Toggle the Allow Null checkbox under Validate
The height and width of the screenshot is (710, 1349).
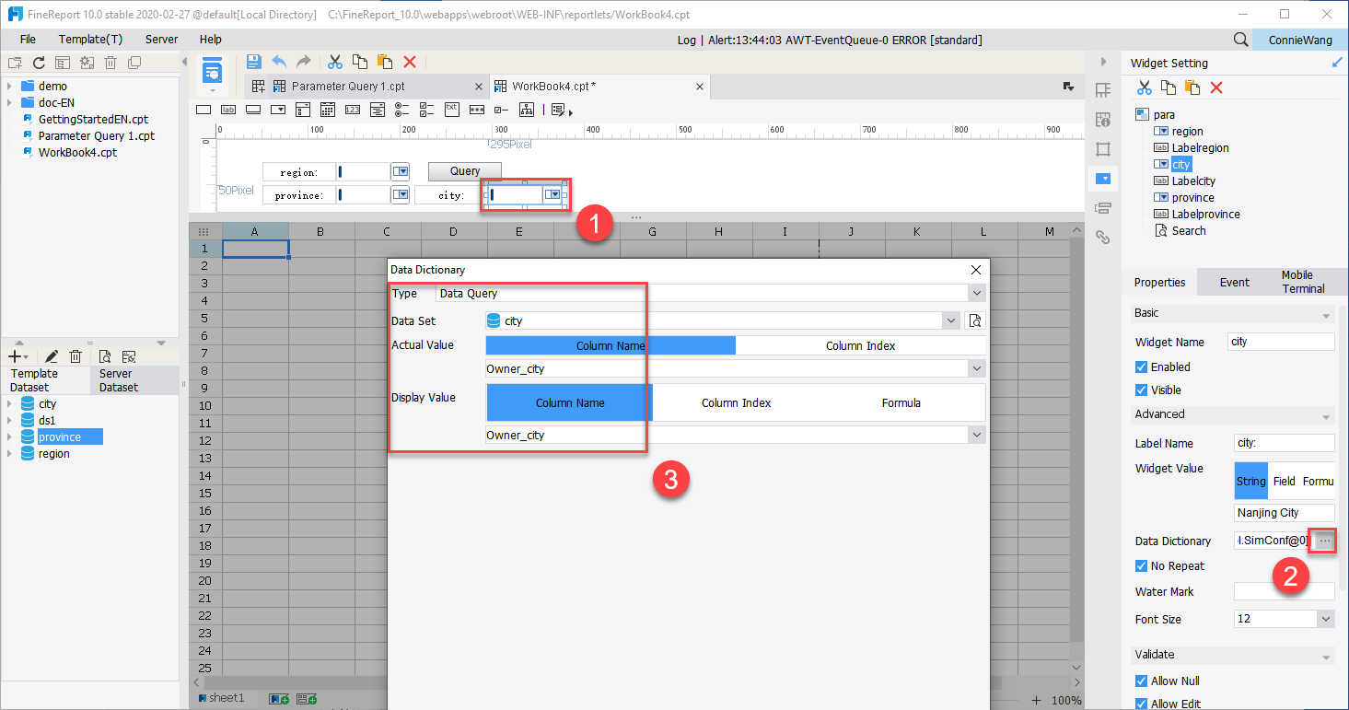(1142, 681)
